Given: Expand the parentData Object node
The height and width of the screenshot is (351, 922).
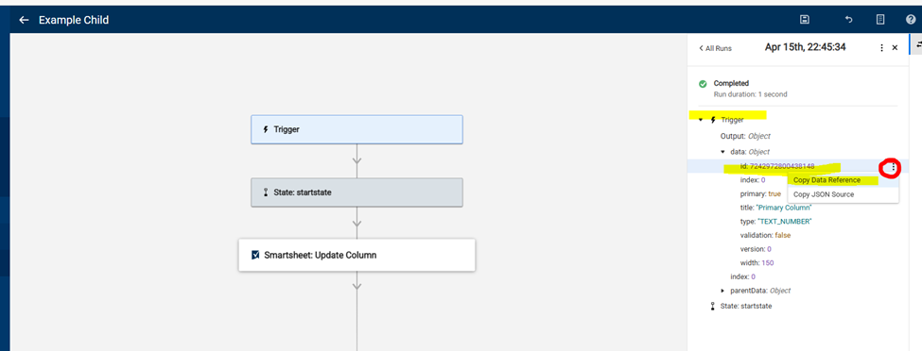Looking at the screenshot, I should 723,291.
